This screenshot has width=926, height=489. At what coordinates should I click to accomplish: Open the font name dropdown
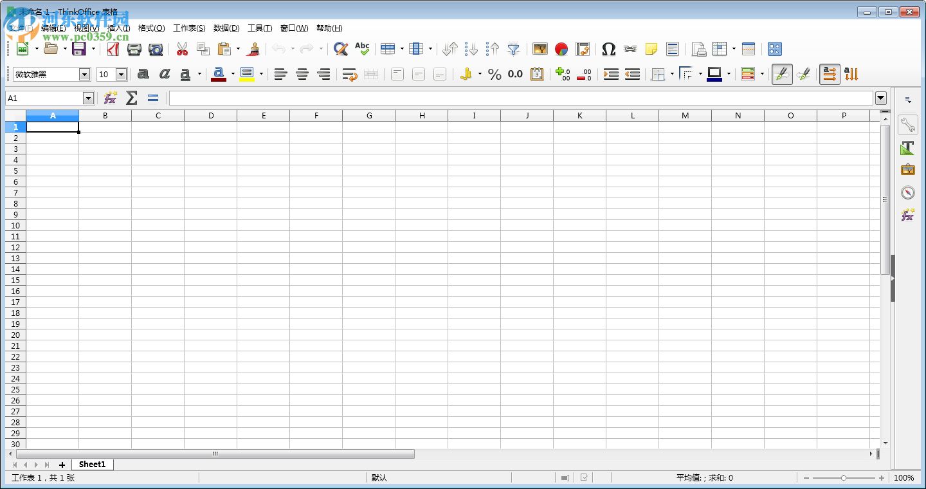85,74
